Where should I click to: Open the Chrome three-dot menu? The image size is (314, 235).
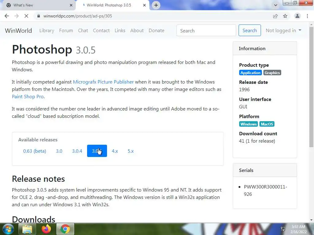[307, 16]
